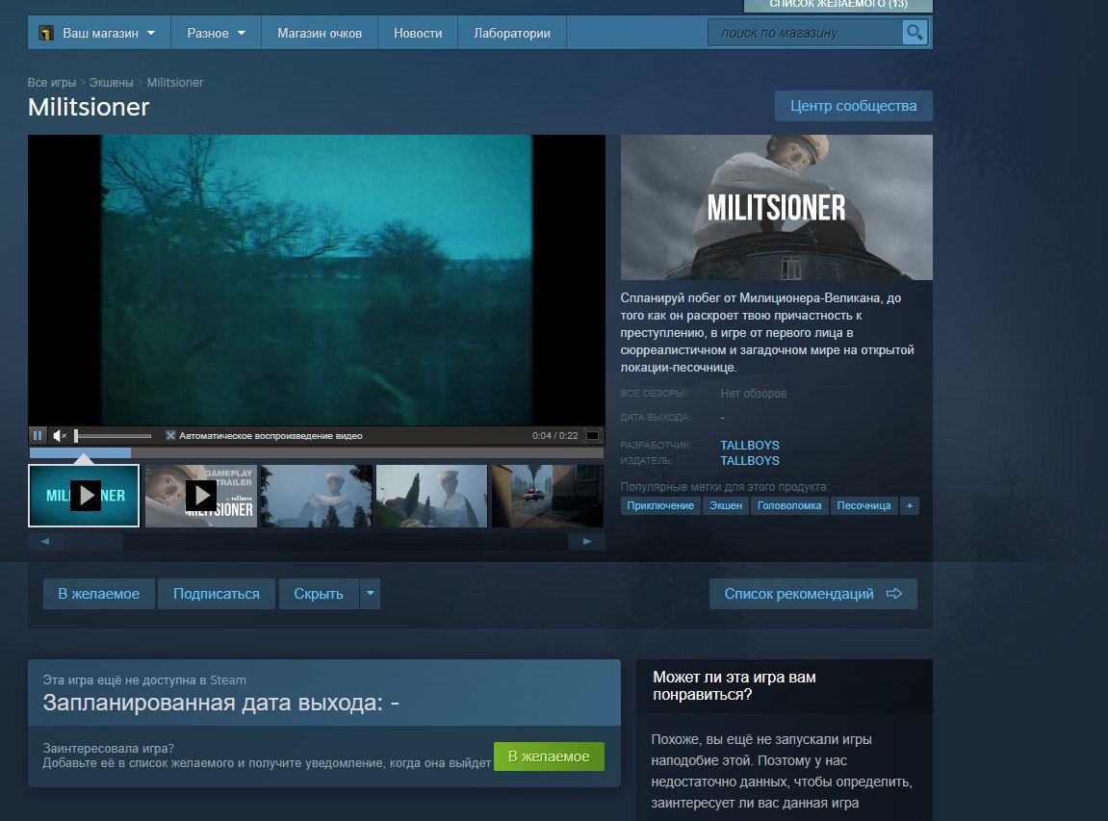Open Список желаемого (13) tab
1108x821 pixels.
point(838,5)
